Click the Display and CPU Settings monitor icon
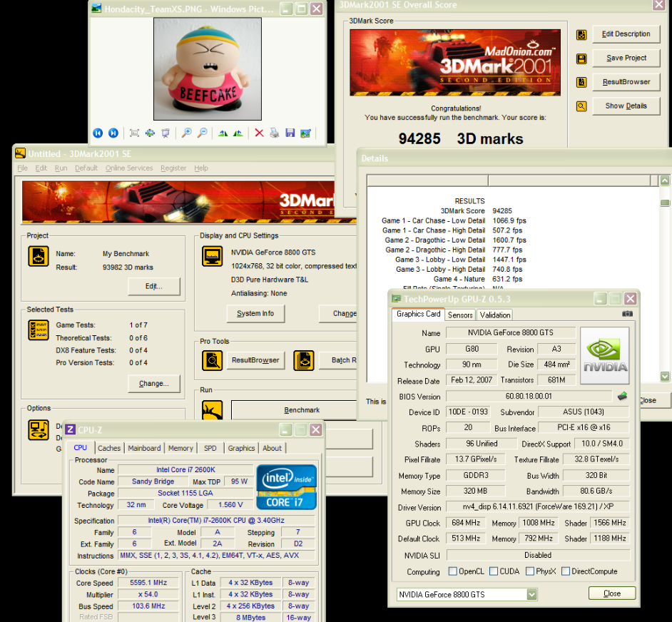The image size is (672, 622). (212, 256)
